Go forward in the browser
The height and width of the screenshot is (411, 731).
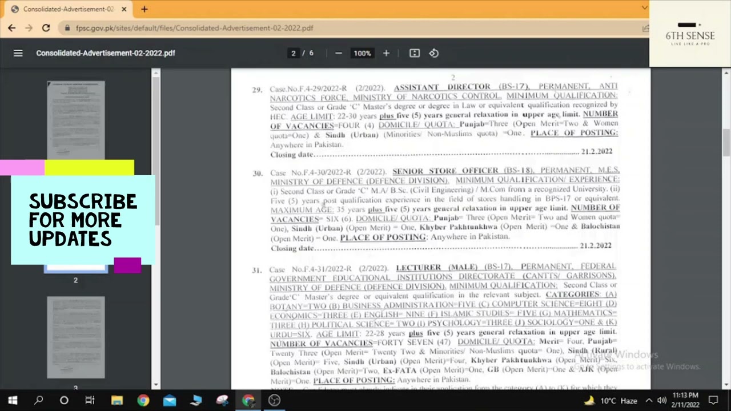(x=29, y=27)
